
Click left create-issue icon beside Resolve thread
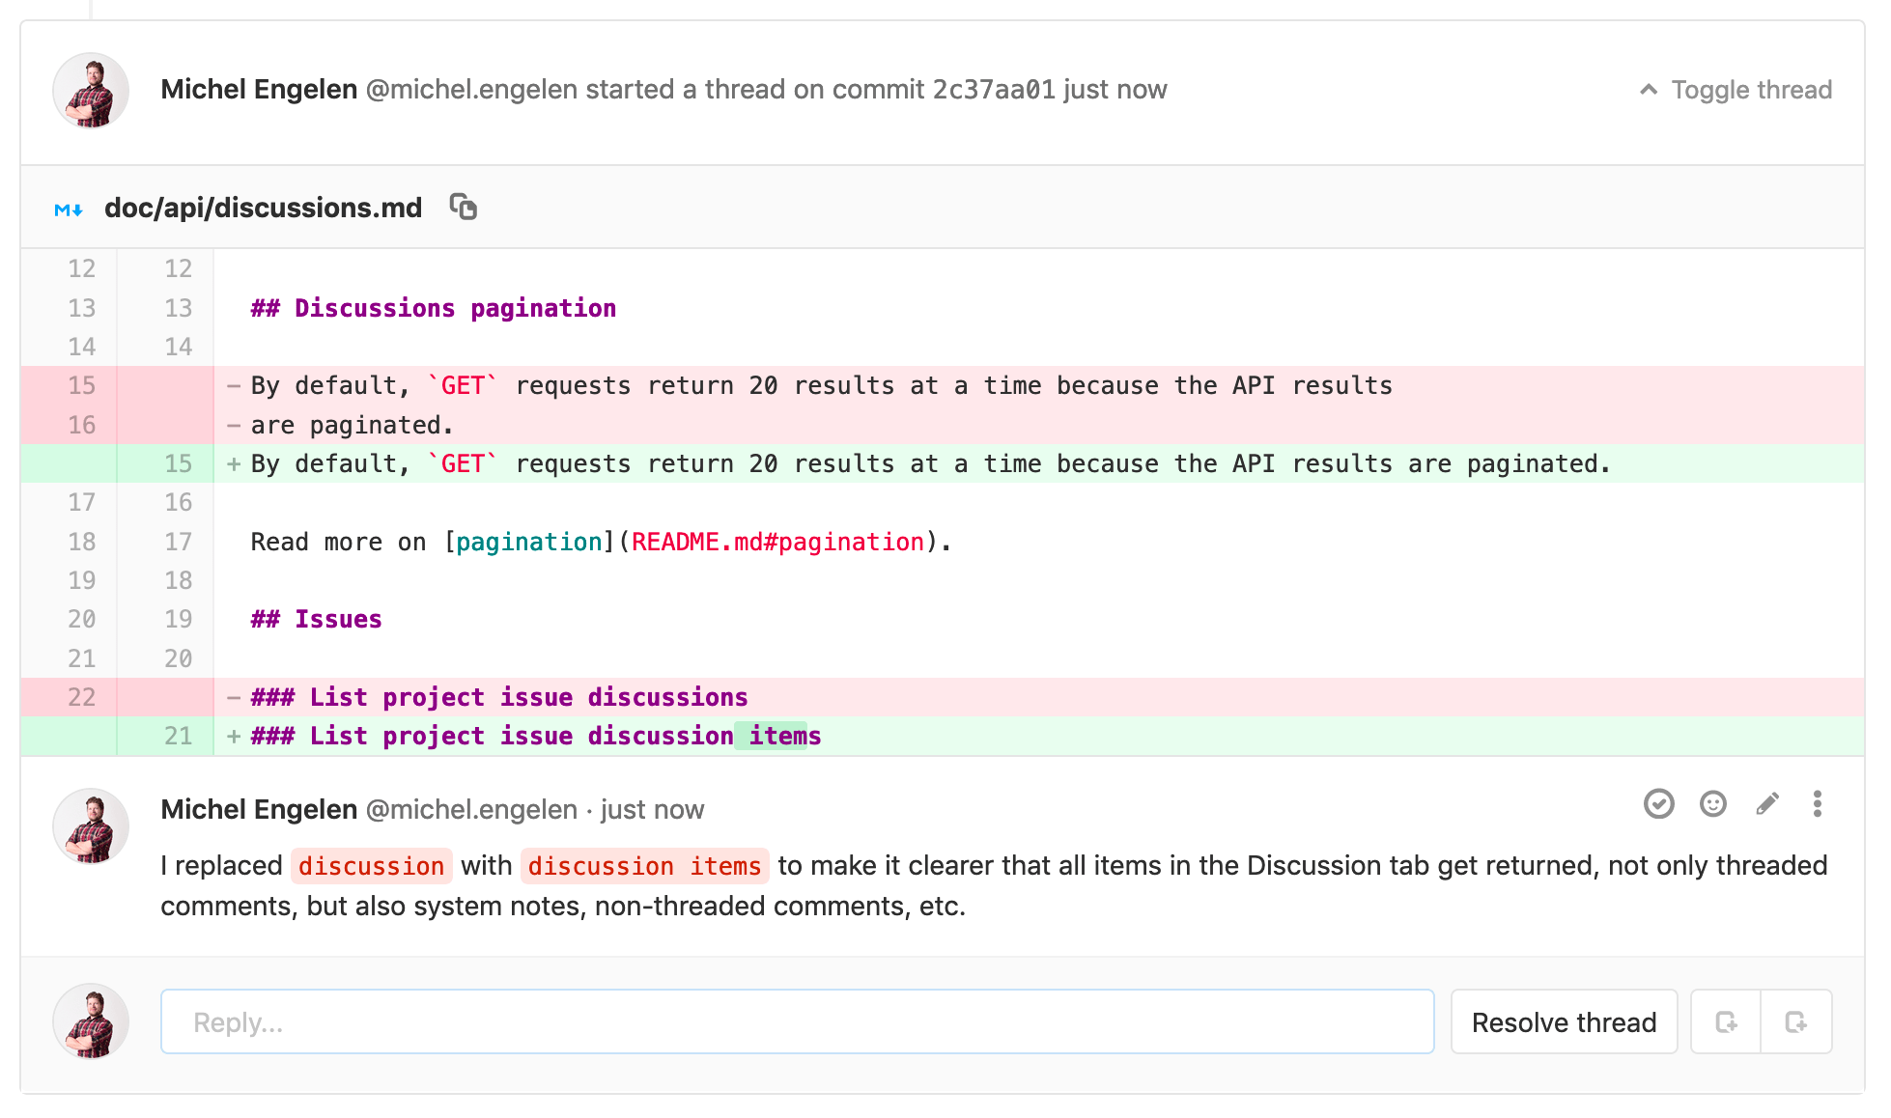[1726, 1022]
